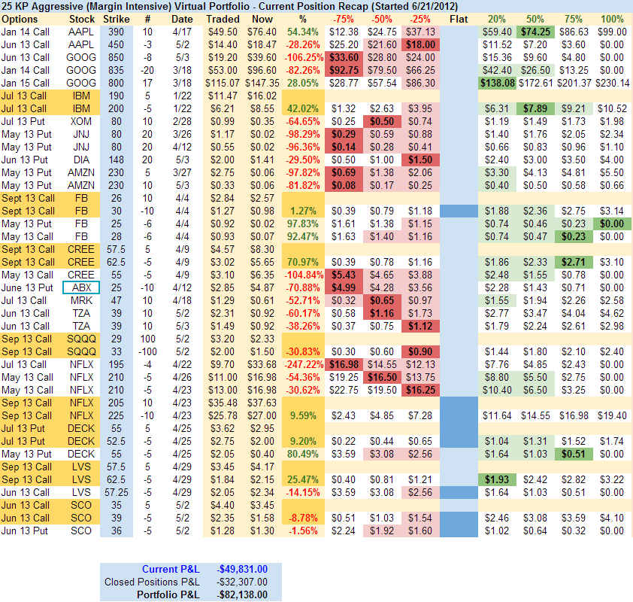
Task: Click the red -75% column header
Action: (x=344, y=18)
